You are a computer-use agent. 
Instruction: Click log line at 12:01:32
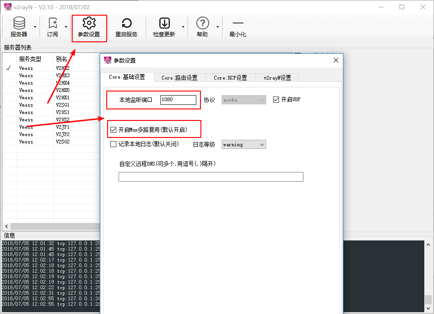click(51, 243)
